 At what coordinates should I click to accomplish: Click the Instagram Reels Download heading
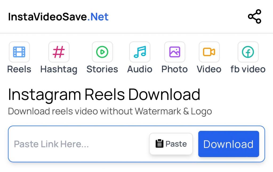point(104,94)
